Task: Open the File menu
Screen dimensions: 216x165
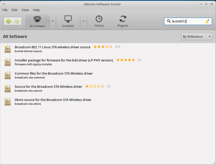Action: coord(5,10)
